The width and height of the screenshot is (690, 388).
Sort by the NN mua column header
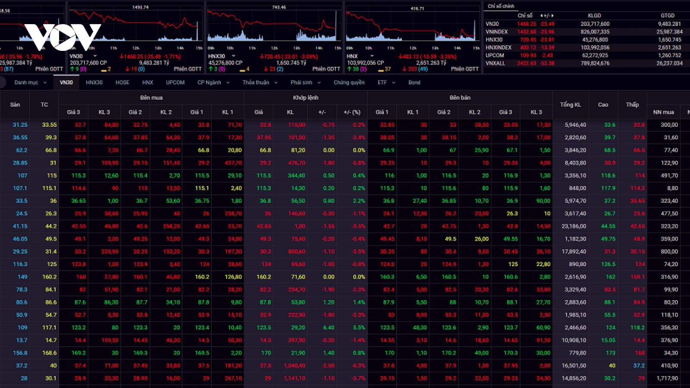pyautogui.click(x=664, y=112)
